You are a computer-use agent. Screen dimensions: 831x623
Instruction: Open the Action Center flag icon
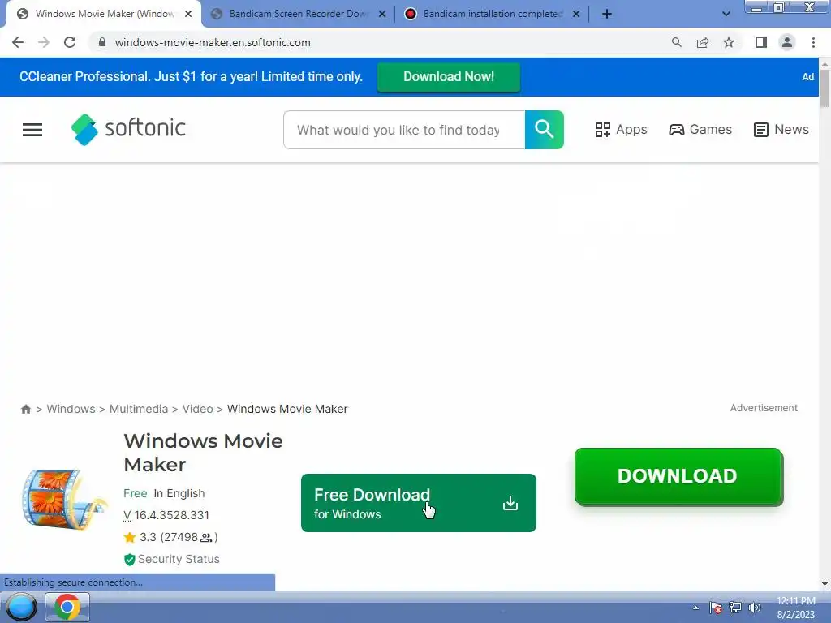point(716,608)
